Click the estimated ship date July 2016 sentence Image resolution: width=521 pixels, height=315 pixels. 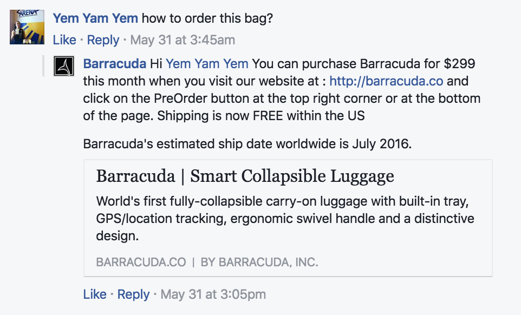coord(246,144)
